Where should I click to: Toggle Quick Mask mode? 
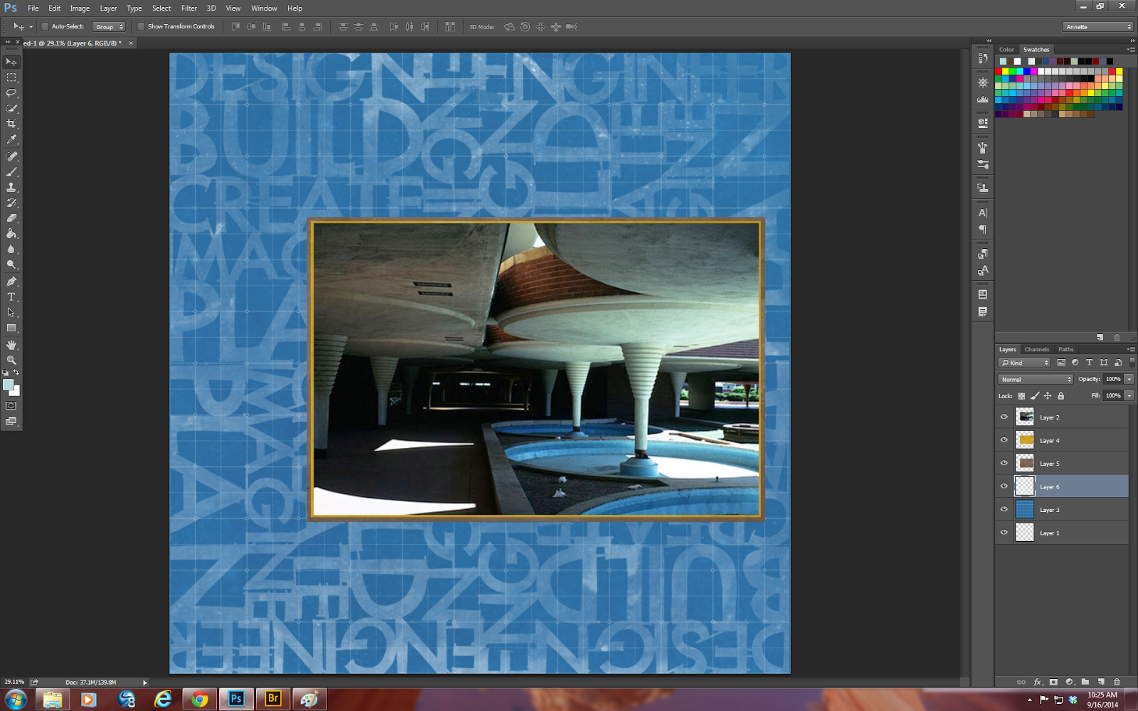[11, 406]
